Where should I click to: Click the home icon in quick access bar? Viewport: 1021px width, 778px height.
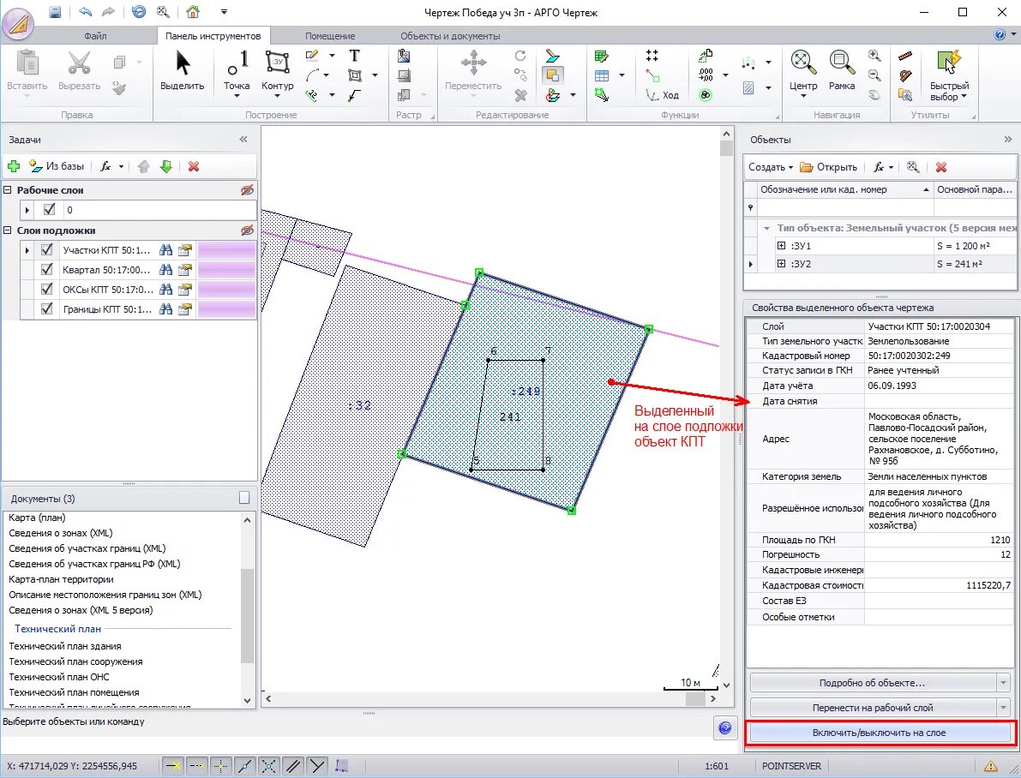pos(192,12)
